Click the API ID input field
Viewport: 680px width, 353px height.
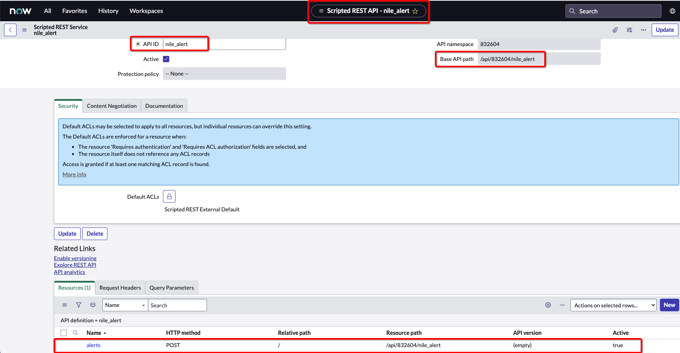pos(224,44)
